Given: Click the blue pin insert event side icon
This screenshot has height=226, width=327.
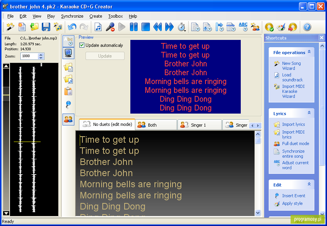Looking at the screenshot, I should pos(68,104).
